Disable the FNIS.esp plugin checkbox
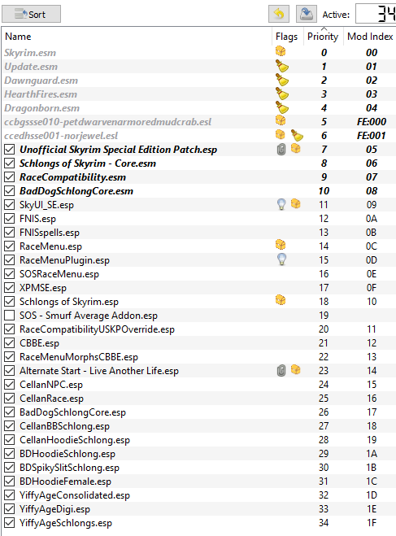 10,219
